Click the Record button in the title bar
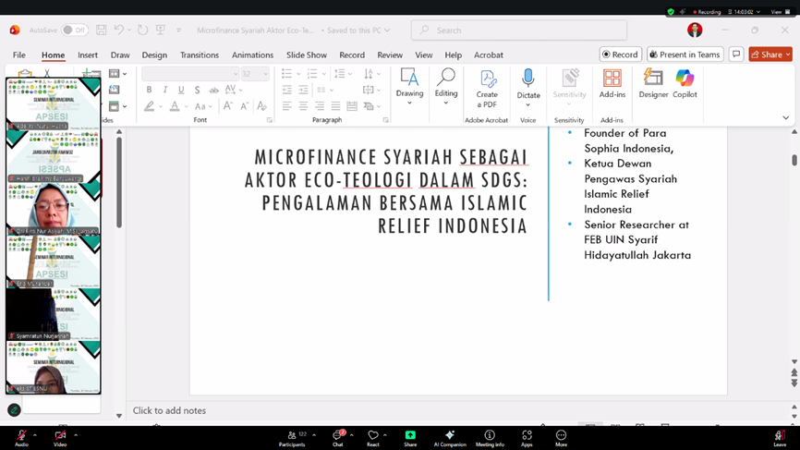Viewport: 800px width, 450px height. [x=620, y=55]
